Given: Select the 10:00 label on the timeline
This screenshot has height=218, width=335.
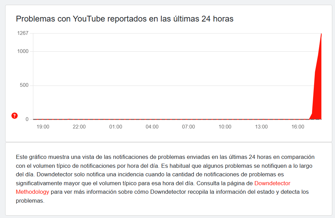Looking at the screenshot, I should pos(225,126).
